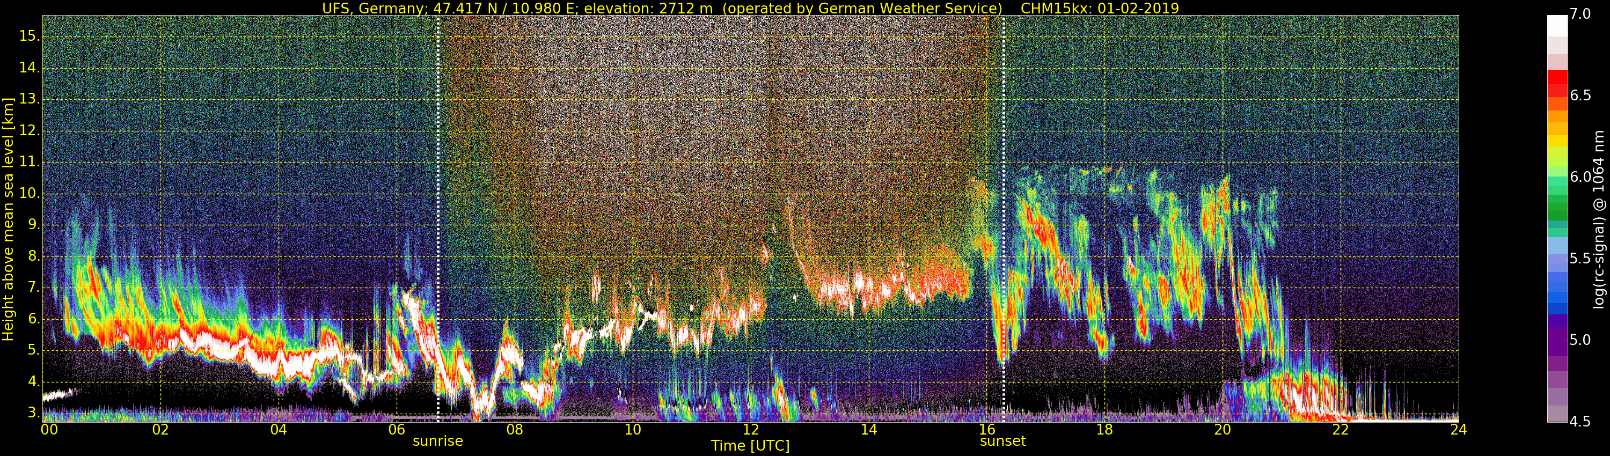1610x456 pixels.
Task: Click the '18' time axis tick label
Action: [1104, 430]
